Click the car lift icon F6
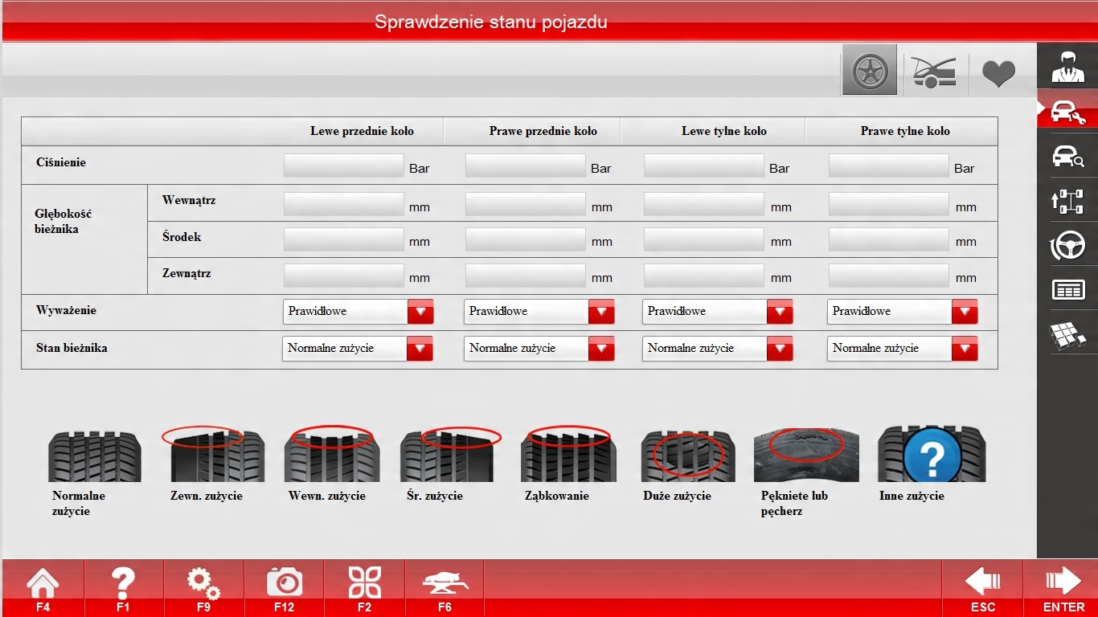 [x=445, y=587]
